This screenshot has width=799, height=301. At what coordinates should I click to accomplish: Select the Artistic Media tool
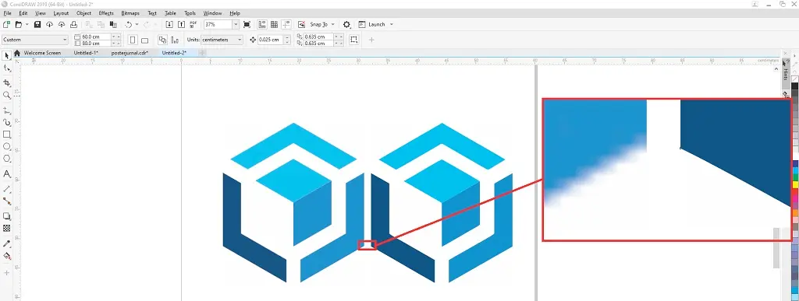[6, 122]
